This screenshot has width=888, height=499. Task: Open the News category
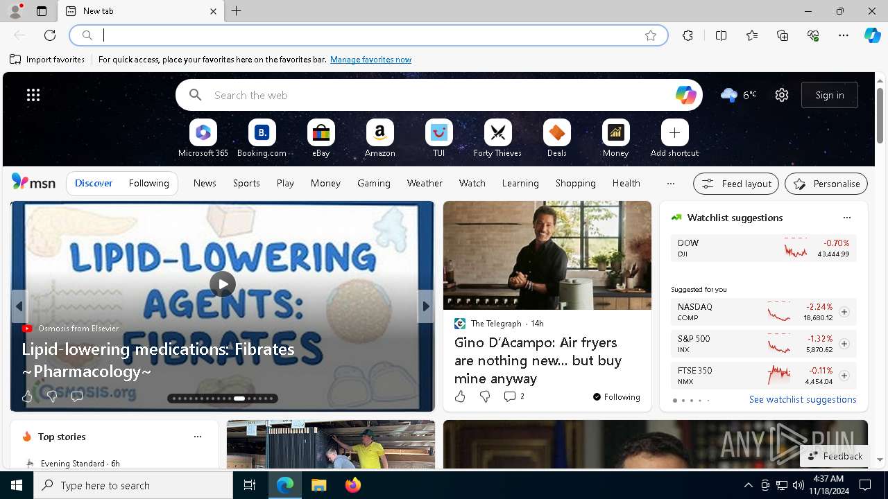coord(205,184)
